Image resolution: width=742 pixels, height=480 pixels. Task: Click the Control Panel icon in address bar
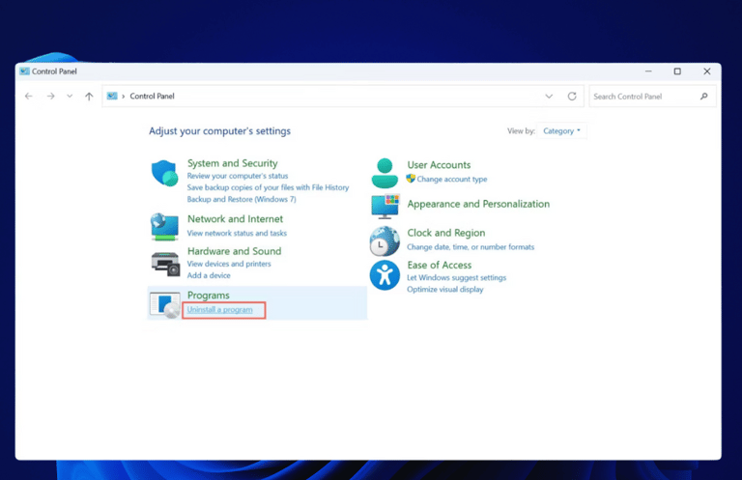coord(112,96)
